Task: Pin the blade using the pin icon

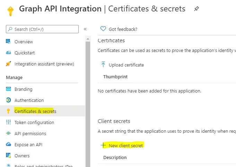Action: (196, 9)
